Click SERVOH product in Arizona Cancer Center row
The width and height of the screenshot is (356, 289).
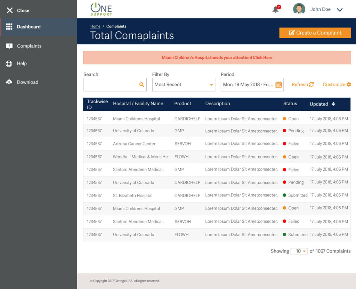pos(183,144)
